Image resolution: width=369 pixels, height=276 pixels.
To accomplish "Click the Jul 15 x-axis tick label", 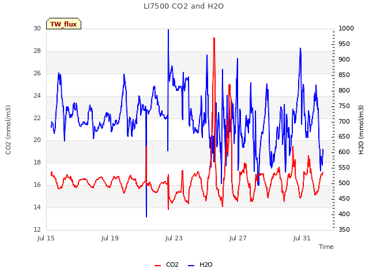I will [x=46, y=238].
